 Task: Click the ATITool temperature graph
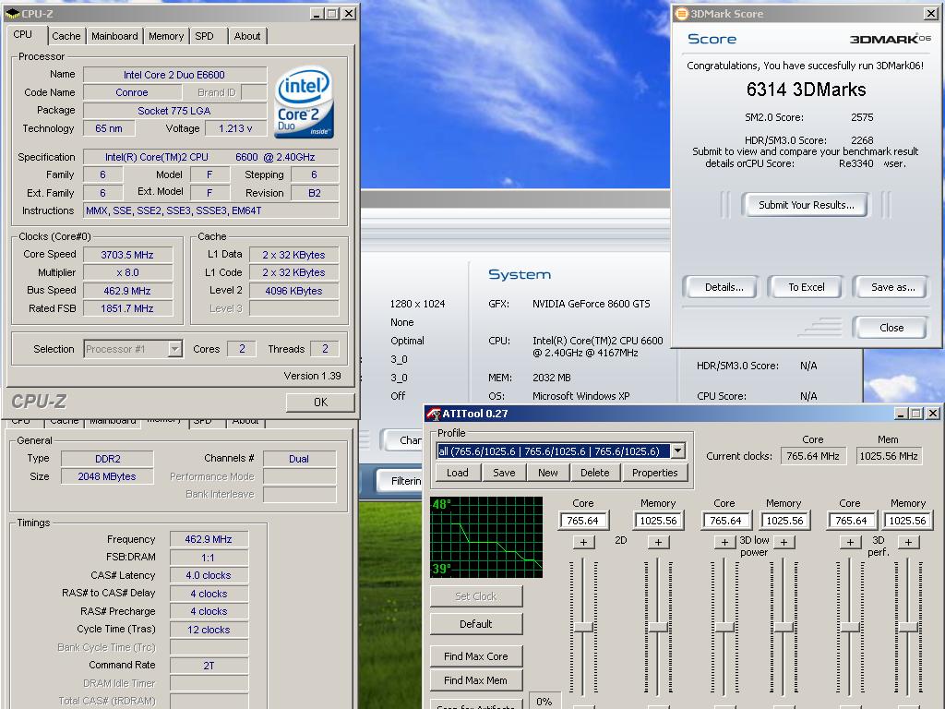tap(486, 537)
